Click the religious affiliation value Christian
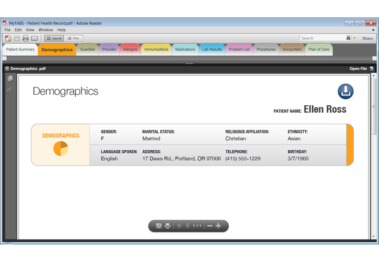 coord(235,139)
